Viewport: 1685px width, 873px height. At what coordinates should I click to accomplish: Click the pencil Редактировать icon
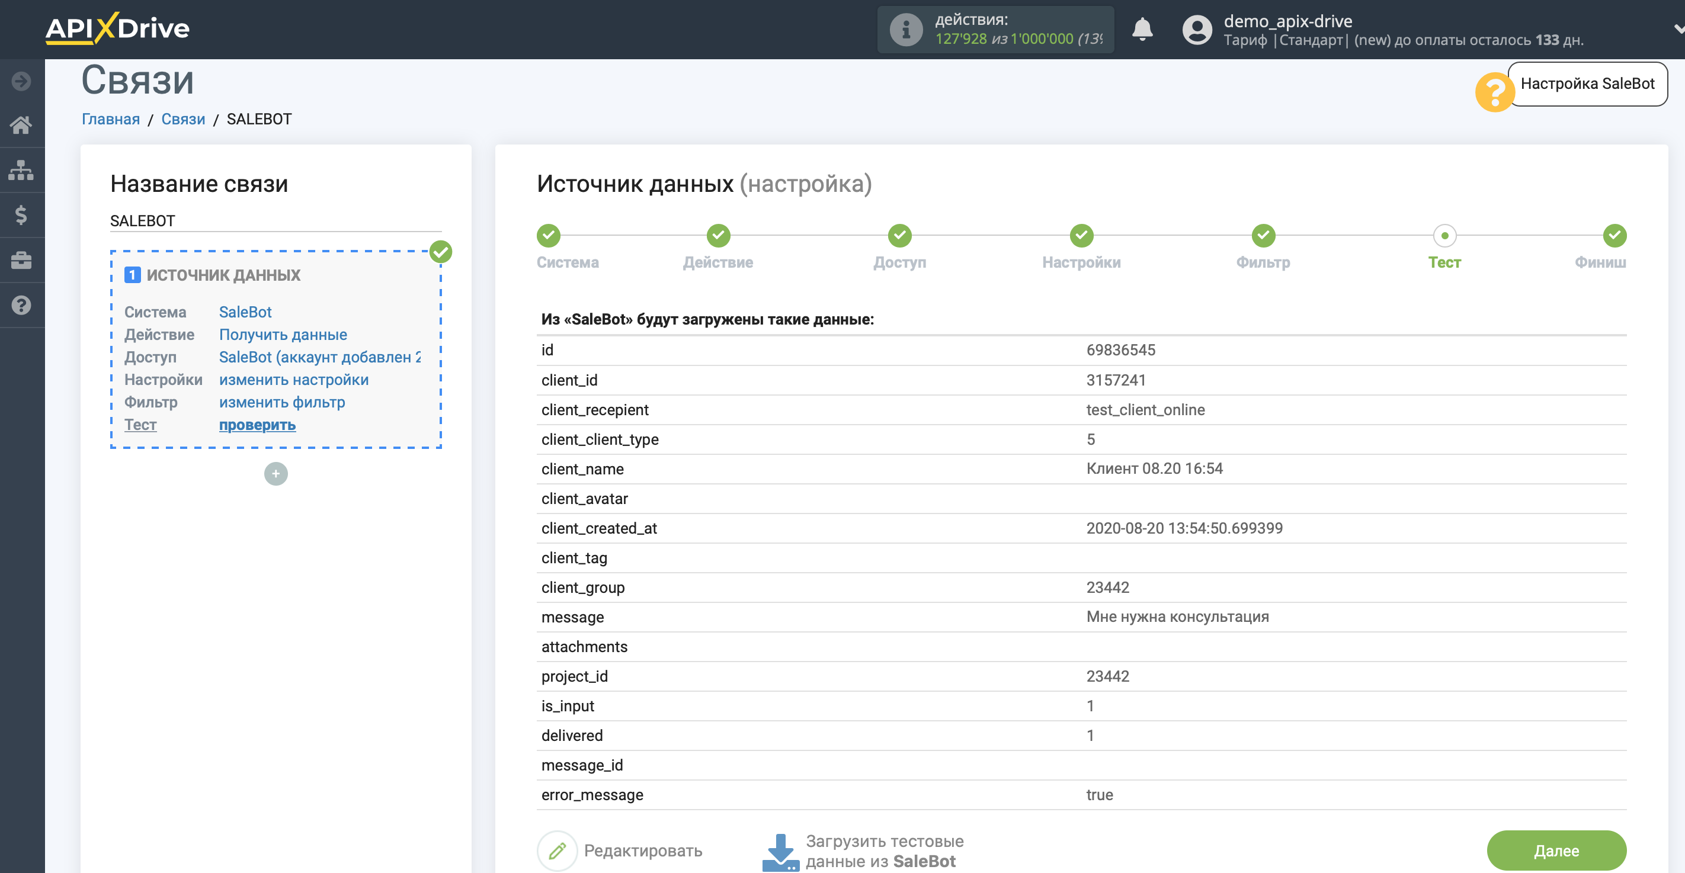(x=558, y=850)
